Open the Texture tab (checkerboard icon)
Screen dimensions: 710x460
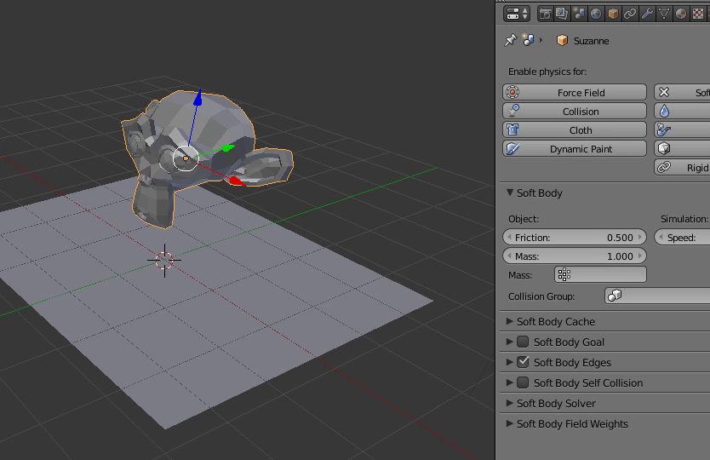[x=698, y=14]
